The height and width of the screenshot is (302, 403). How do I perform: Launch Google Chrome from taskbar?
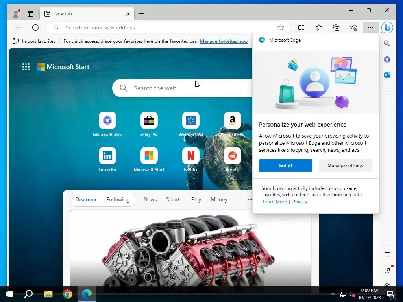click(68, 294)
